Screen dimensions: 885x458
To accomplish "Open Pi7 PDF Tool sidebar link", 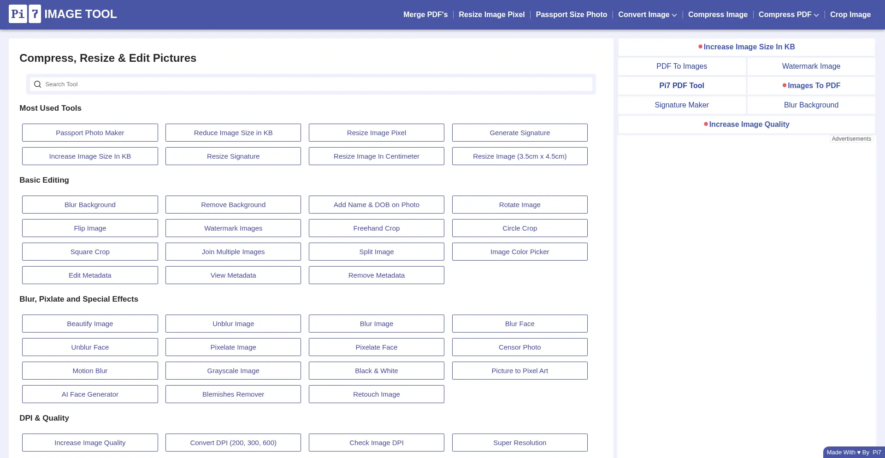I will (681, 86).
